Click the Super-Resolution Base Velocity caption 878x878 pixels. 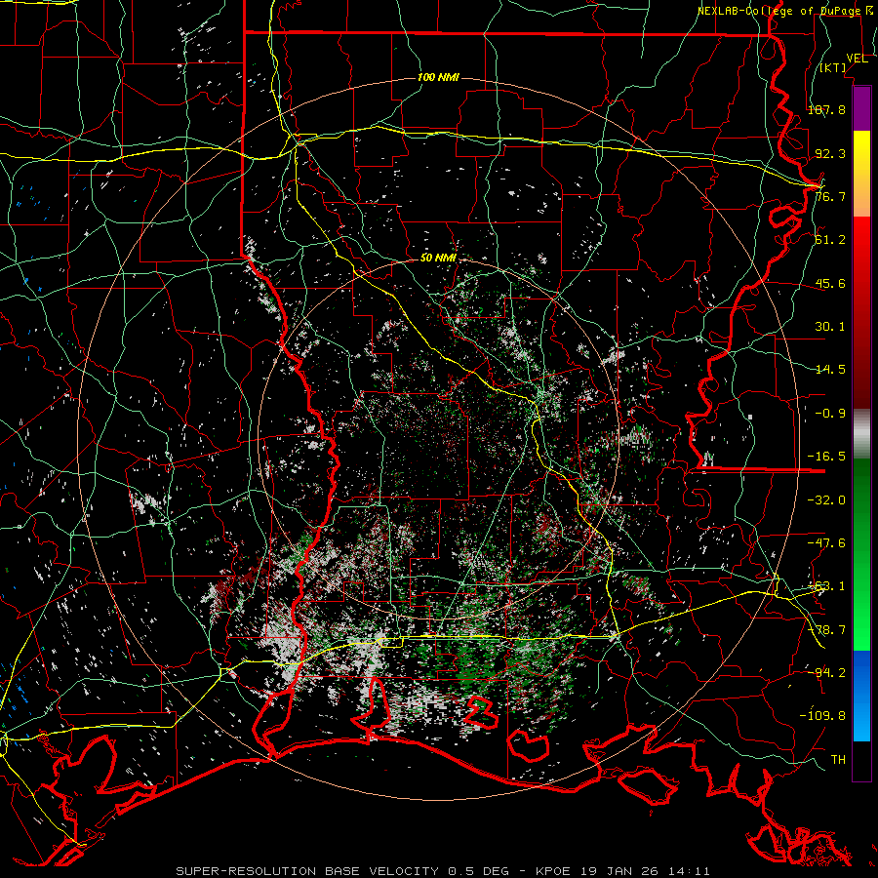point(443,871)
